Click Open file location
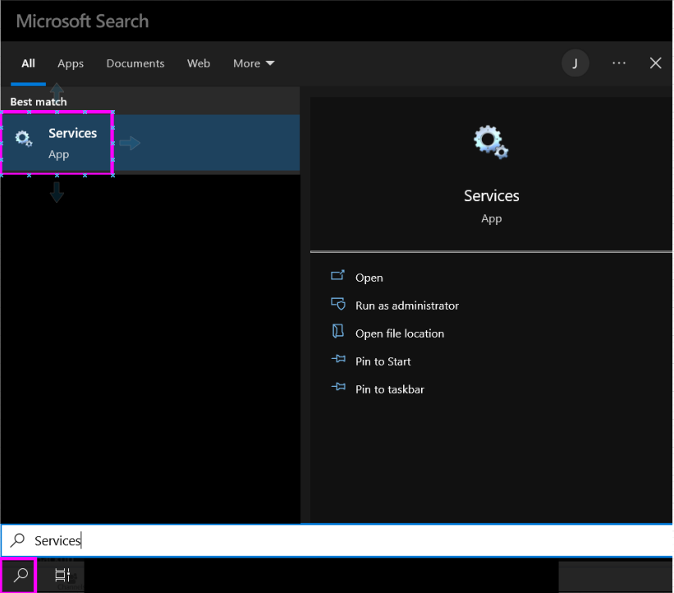 click(400, 333)
